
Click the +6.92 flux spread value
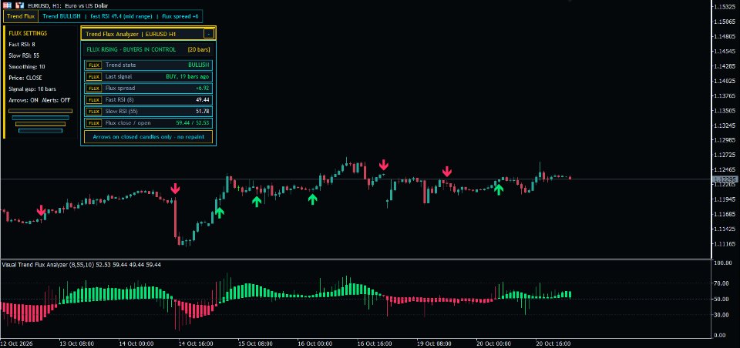click(202, 89)
